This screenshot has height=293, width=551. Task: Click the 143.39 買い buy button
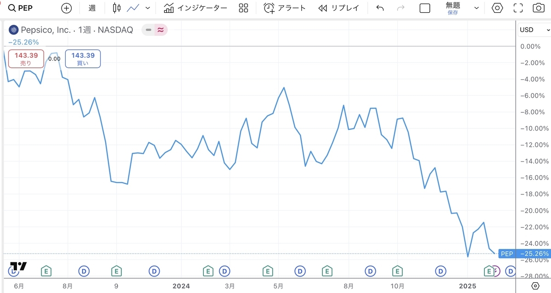click(x=83, y=59)
